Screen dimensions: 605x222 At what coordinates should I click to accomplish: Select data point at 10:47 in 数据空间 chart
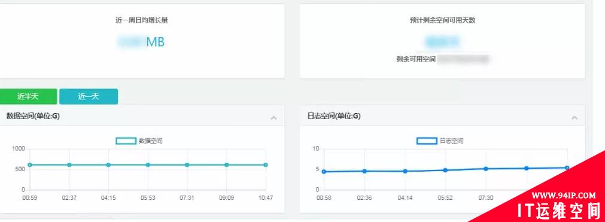click(266, 165)
